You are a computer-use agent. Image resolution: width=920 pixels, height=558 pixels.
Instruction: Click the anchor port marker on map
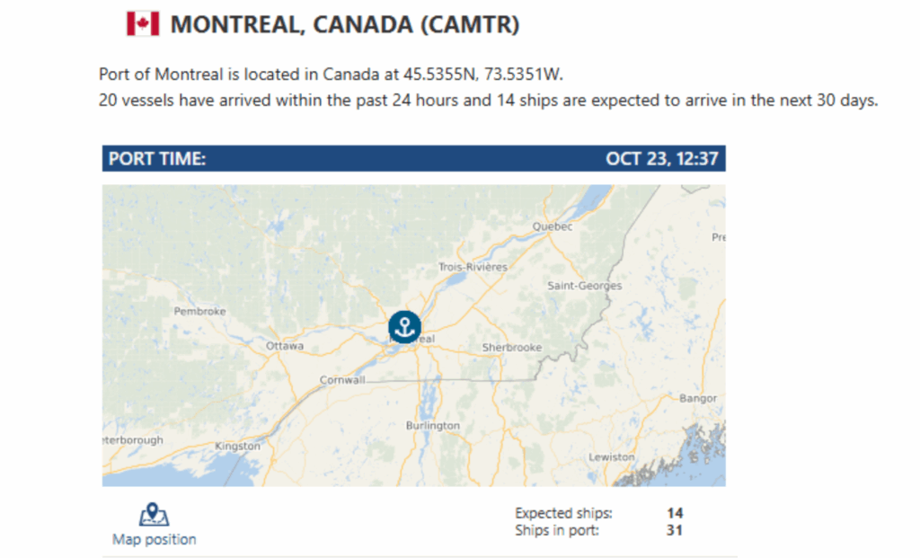pyautogui.click(x=404, y=327)
